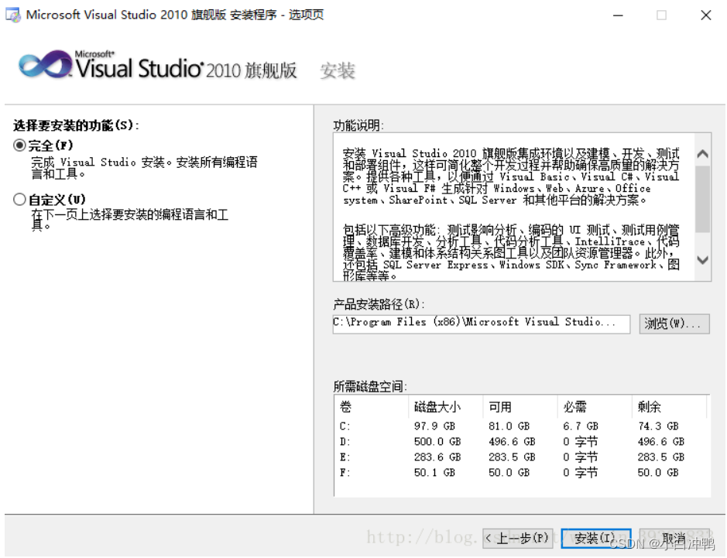The image size is (727, 558).
Task: Minimize the installer window
Action: (x=618, y=15)
